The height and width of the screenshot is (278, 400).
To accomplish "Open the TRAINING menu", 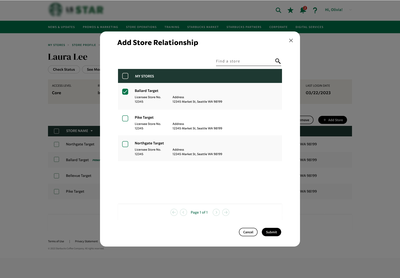I will pyautogui.click(x=172, y=27).
